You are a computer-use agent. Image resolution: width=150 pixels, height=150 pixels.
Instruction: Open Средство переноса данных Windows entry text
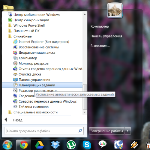48,101
